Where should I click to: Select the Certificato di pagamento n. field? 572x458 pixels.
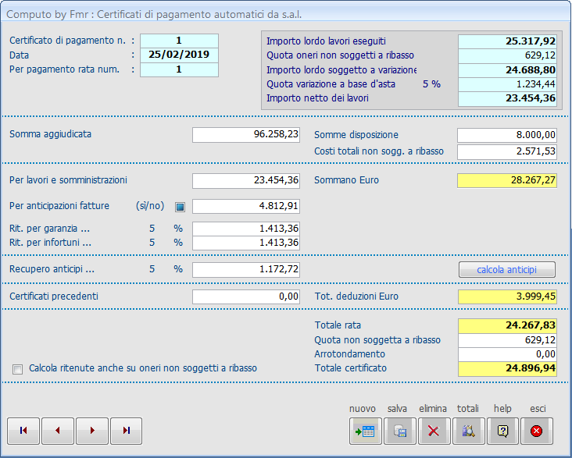[179, 41]
